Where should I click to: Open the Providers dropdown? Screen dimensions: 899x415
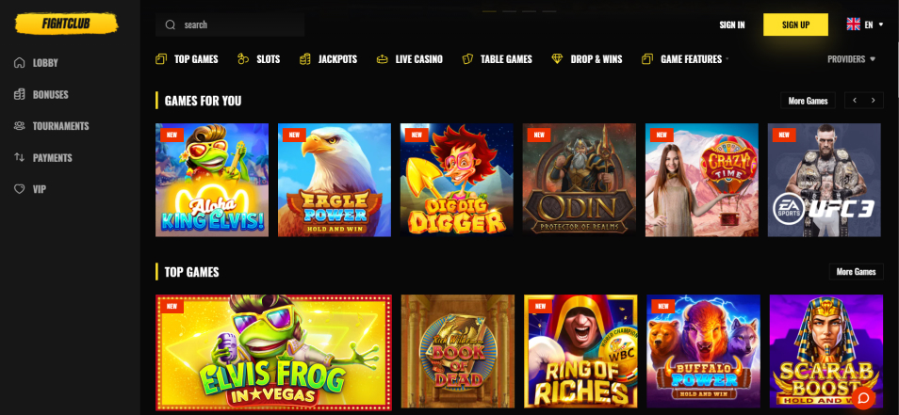pos(852,59)
